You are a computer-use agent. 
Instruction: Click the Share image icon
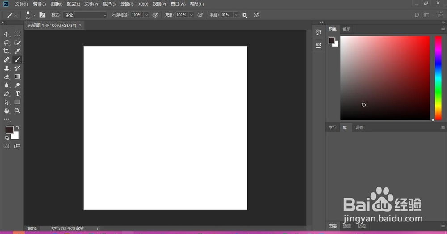pyautogui.click(x=441, y=15)
